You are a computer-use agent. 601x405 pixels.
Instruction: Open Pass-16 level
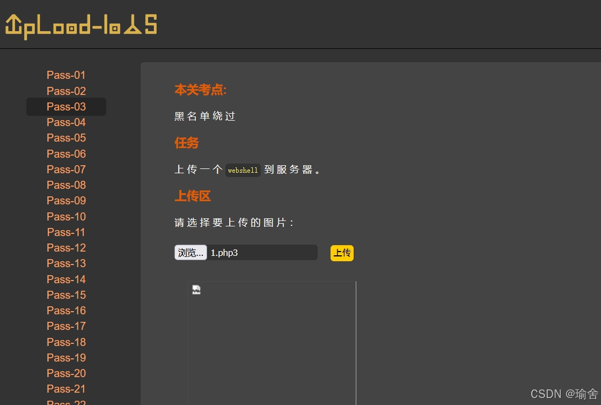point(66,311)
